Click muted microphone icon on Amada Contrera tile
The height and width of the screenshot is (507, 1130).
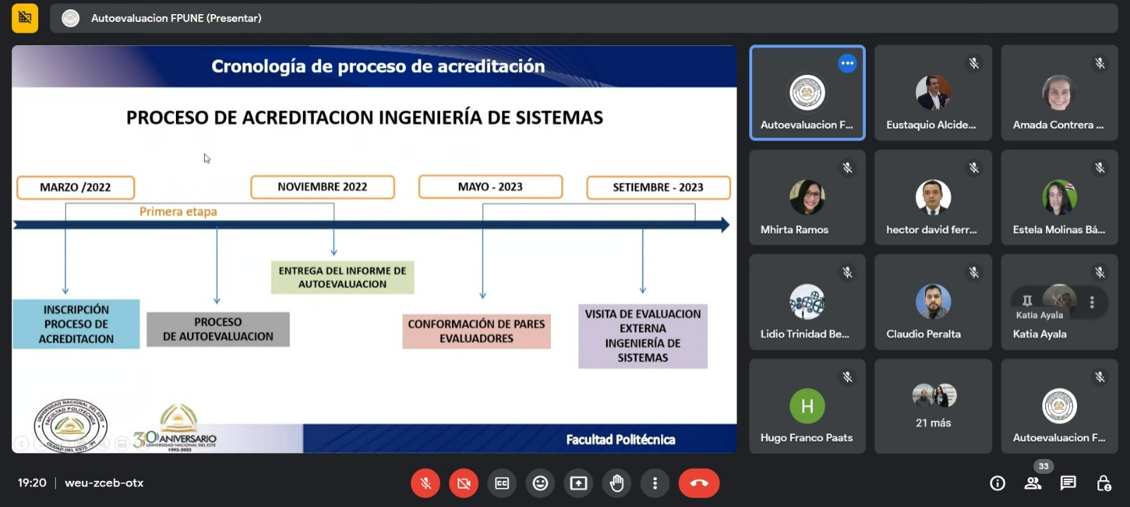[x=1100, y=64]
